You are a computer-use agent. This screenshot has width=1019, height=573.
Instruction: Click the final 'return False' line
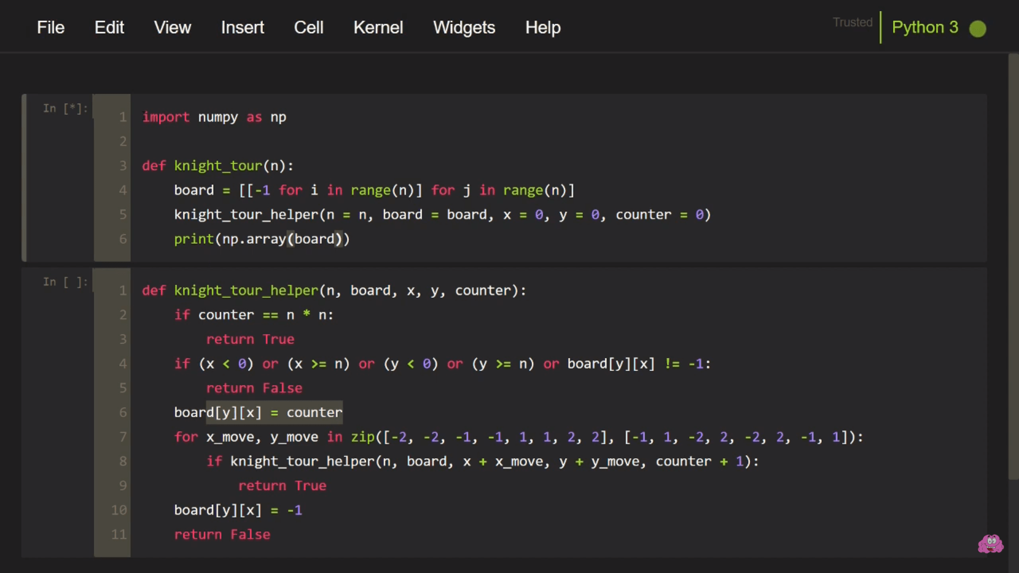[222, 535]
